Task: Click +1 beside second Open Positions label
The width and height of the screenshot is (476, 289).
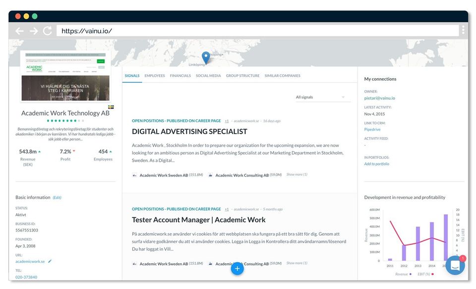Action: 227,209
